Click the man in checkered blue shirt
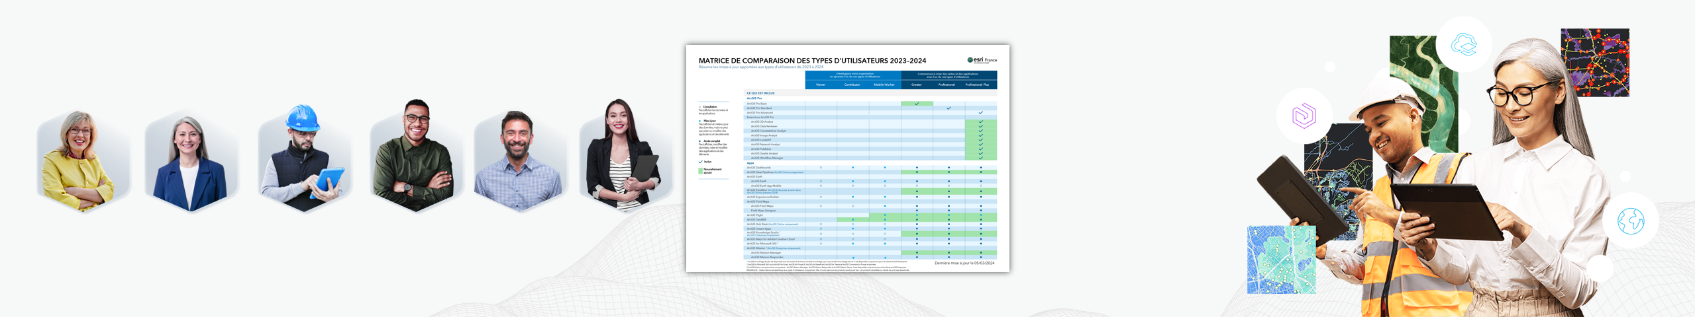The height and width of the screenshot is (317, 1695). 517,162
